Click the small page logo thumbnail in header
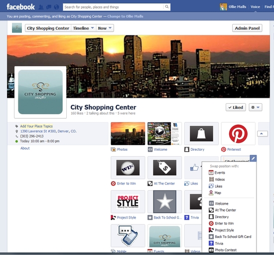 [17, 28]
